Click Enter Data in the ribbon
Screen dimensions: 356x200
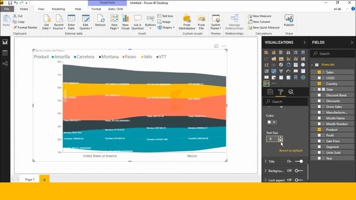(x=71, y=22)
